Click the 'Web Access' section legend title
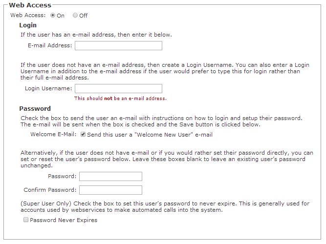 coord(30,5)
